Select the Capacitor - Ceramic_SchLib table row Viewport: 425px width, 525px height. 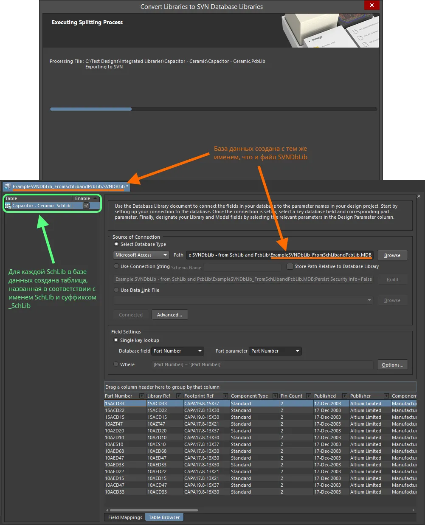52,206
